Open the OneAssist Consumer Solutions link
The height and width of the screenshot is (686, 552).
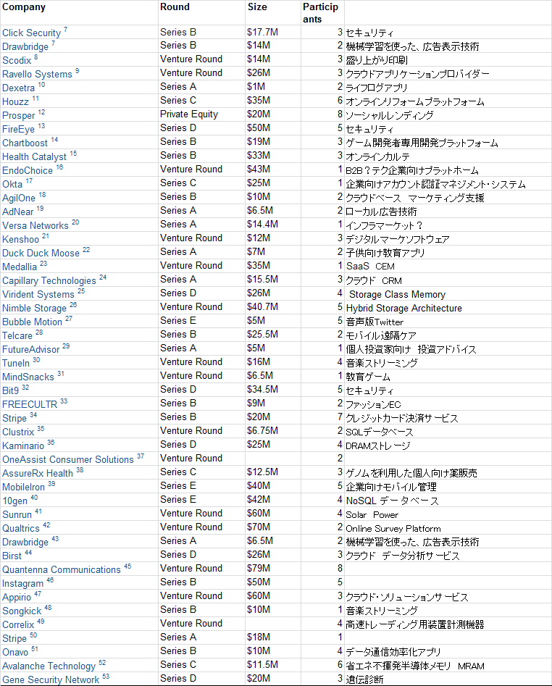click(x=68, y=460)
